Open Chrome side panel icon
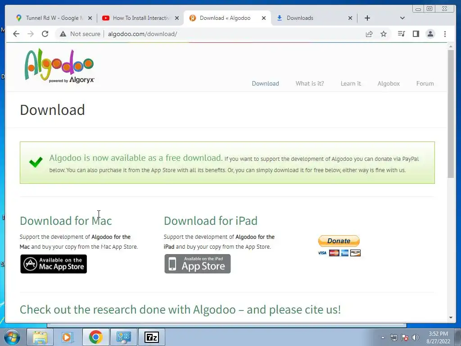 416,34
